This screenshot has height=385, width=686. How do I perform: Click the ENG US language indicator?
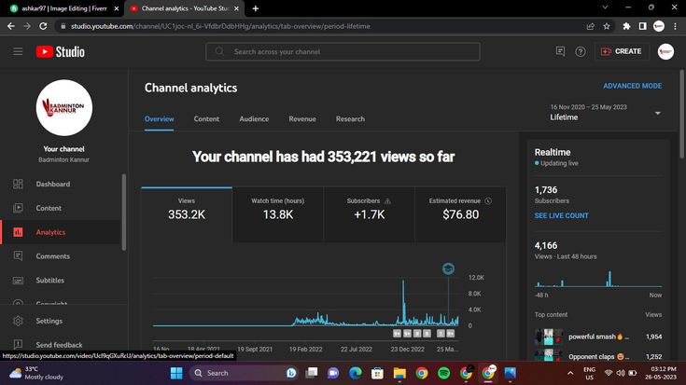coord(589,373)
